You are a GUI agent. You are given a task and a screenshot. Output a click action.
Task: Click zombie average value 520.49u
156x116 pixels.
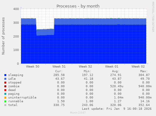click(117, 86)
